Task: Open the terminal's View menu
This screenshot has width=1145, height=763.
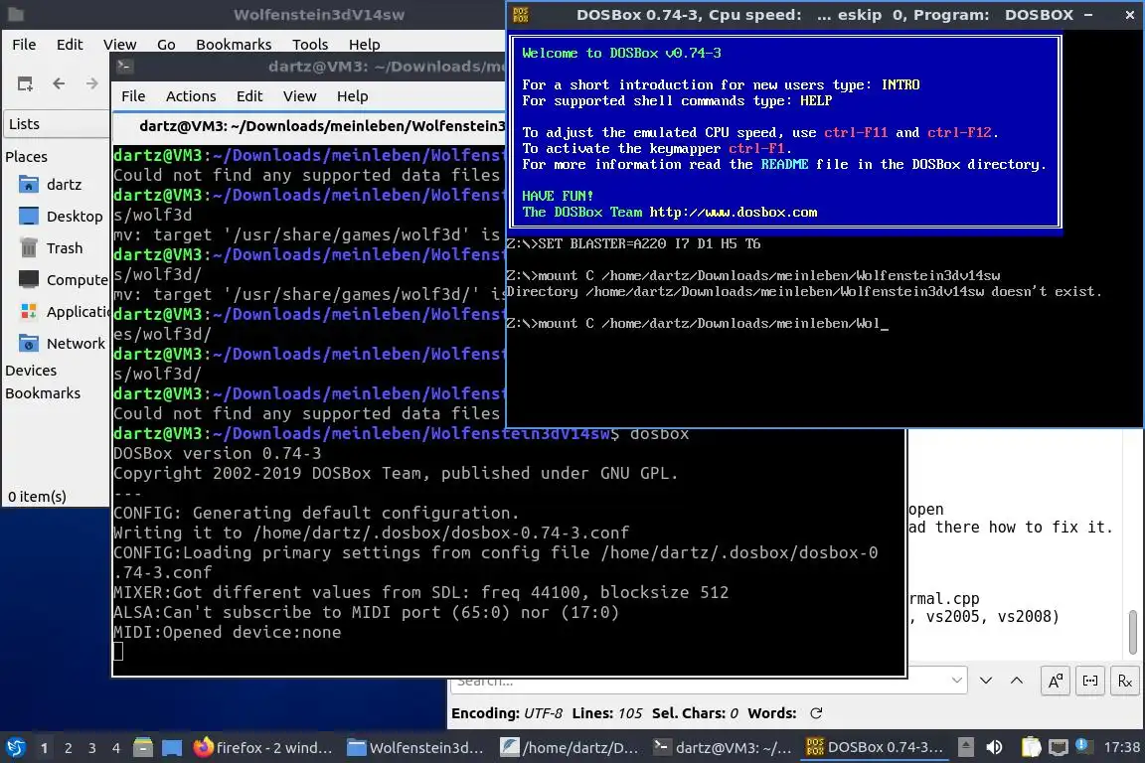Action: point(299,96)
